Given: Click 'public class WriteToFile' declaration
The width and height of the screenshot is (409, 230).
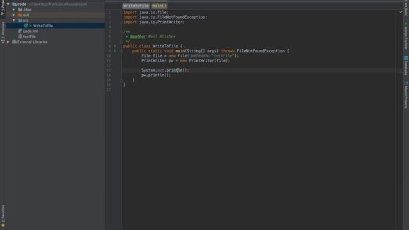Looking at the screenshot, I should tap(150, 46).
